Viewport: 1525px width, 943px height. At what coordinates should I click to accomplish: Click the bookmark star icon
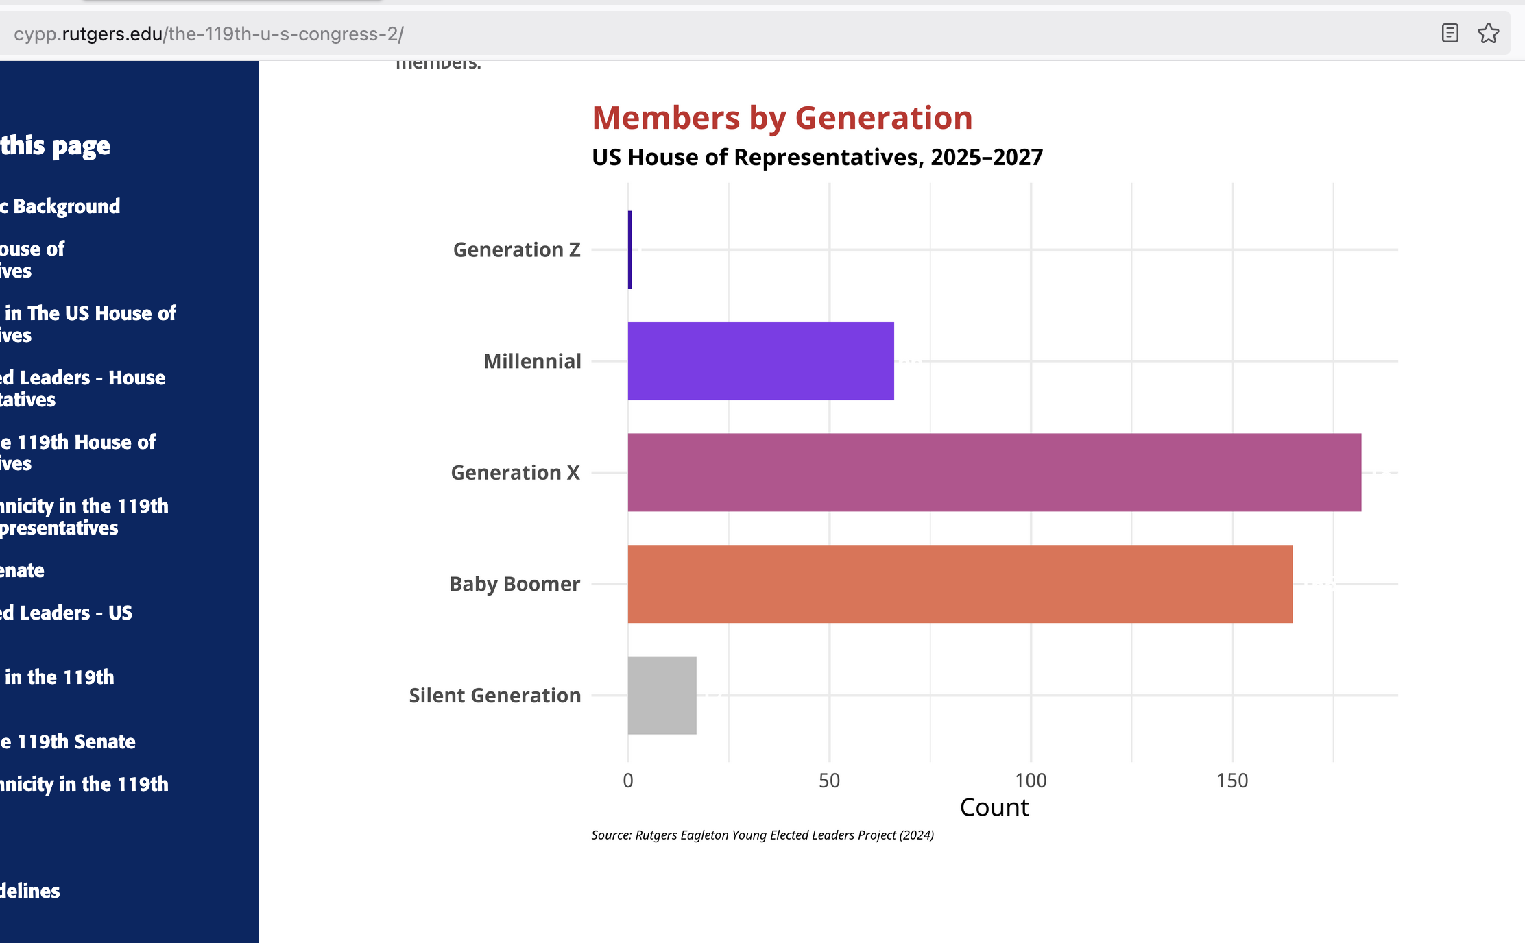coord(1488,33)
